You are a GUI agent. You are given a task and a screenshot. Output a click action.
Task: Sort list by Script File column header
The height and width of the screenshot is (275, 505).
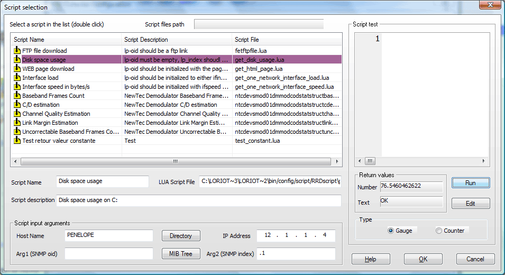point(287,40)
